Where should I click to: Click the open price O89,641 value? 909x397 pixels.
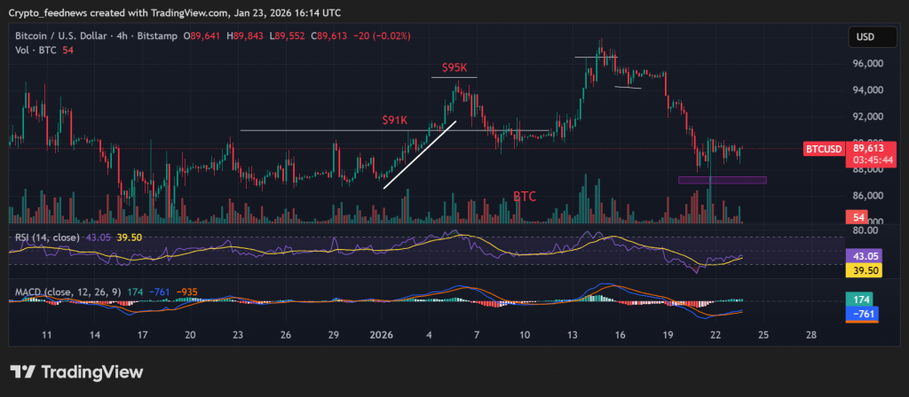pyautogui.click(x=202, y=35)
